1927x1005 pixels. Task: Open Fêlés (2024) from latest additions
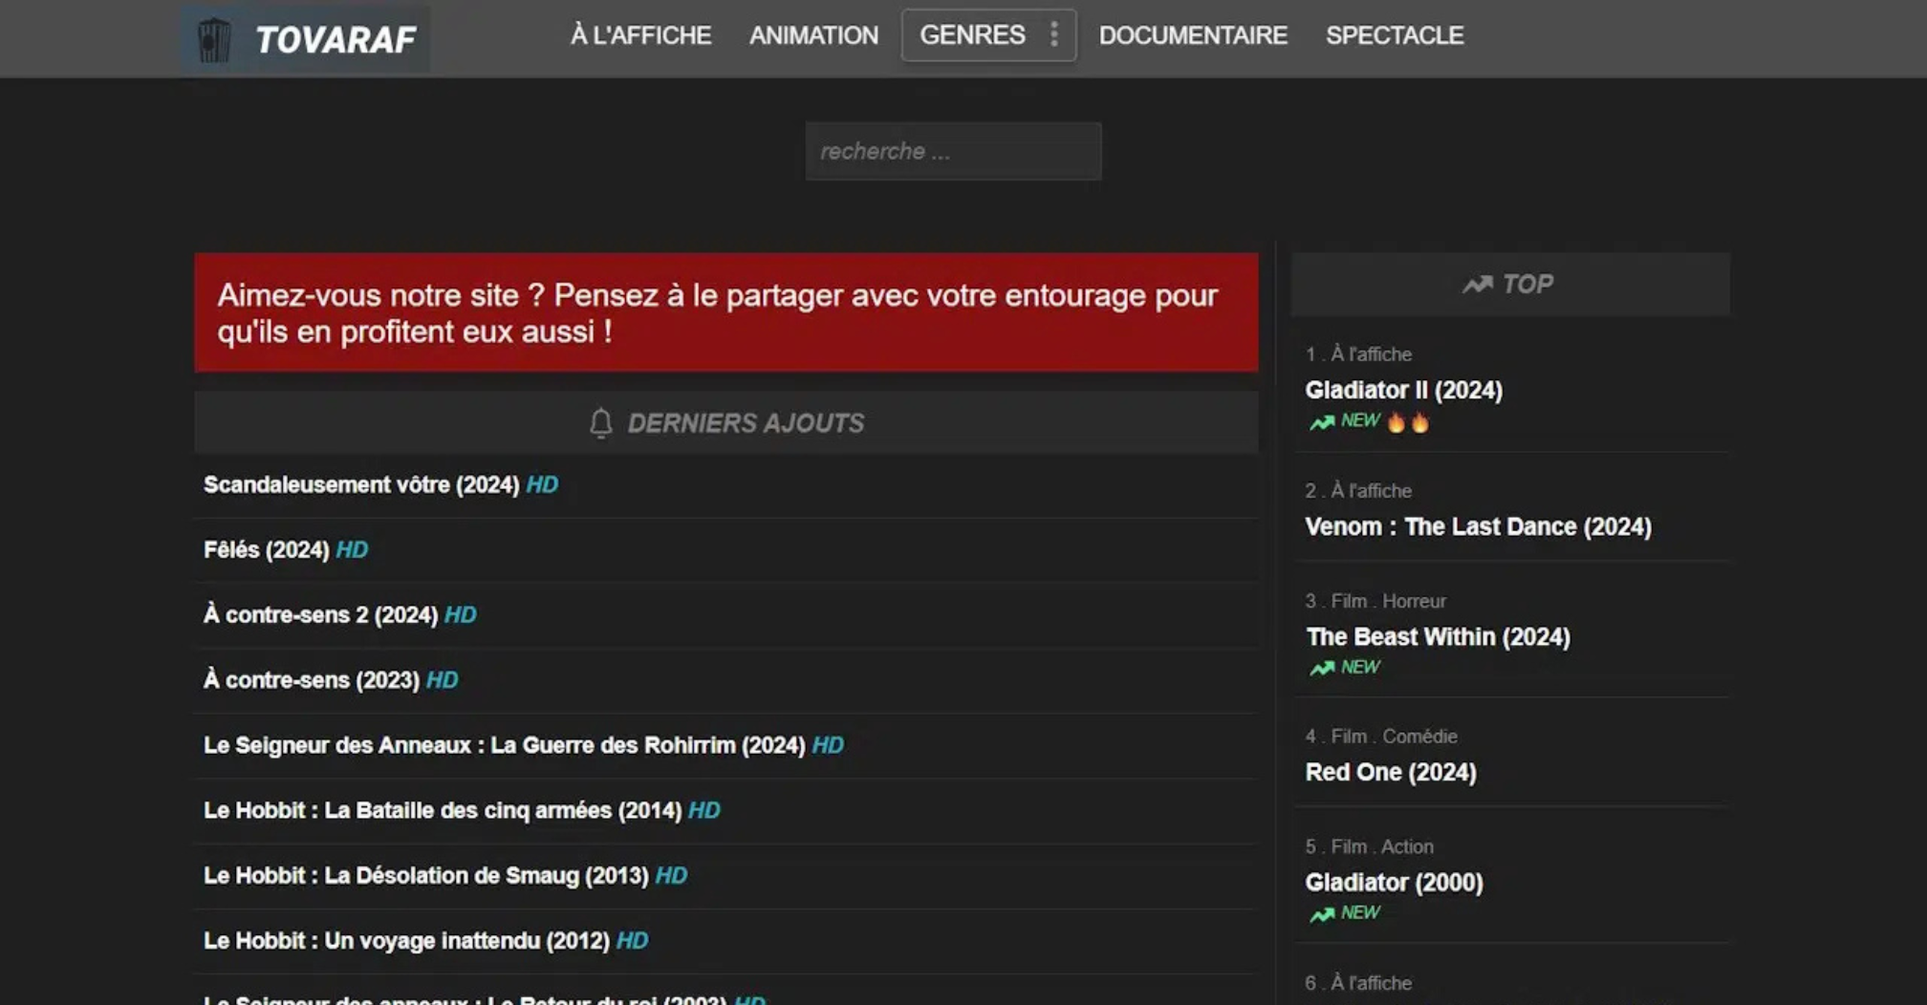(266, 550)
